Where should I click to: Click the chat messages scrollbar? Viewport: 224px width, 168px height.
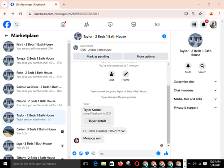click(x=168, y=114)
